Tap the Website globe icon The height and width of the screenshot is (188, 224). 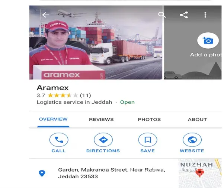[192, 140]
